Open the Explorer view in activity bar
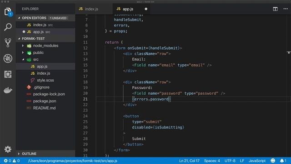 8,12
